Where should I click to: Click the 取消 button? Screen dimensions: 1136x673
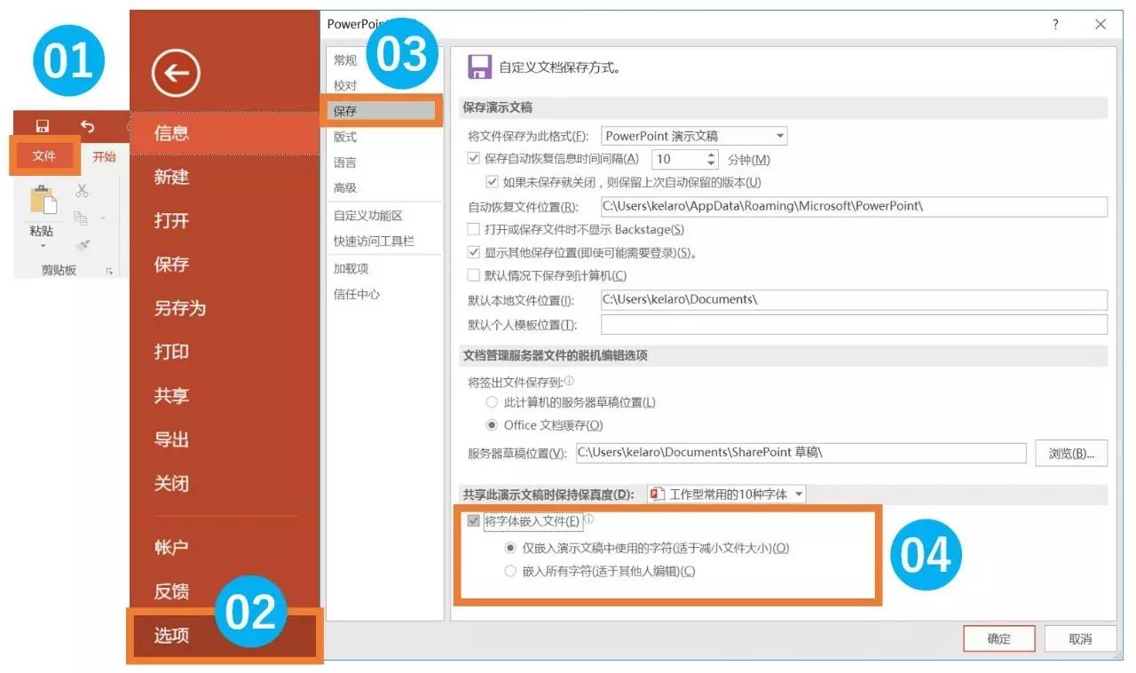(1080, 638)
